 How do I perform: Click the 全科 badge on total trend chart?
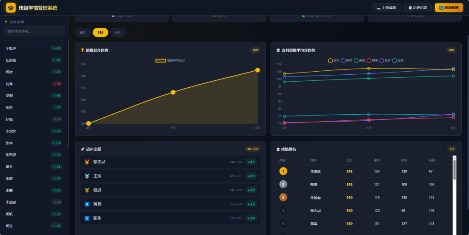[255, 50]
